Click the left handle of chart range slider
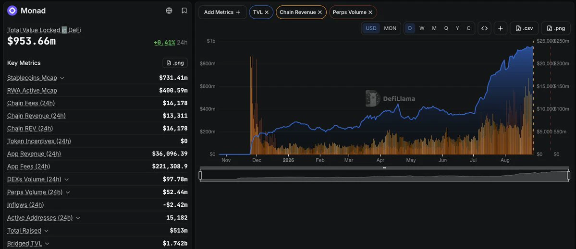Screen dimensions: 576x249 pyautogui.click(x=200, y=176)
